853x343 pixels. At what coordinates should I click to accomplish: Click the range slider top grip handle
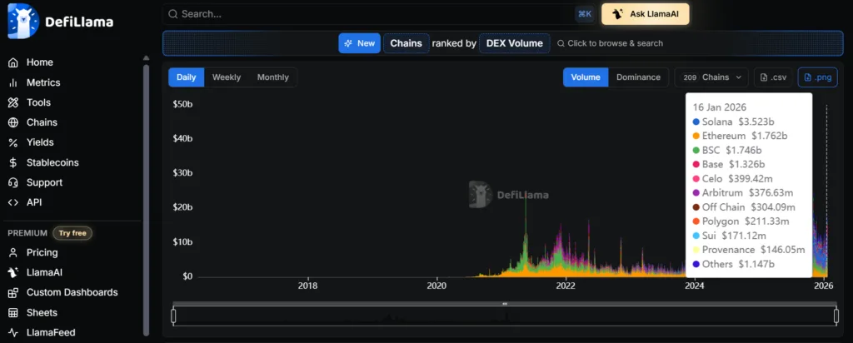click(505, 304)
